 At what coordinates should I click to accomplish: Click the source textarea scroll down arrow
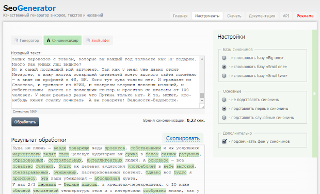[x=202, y=101]
